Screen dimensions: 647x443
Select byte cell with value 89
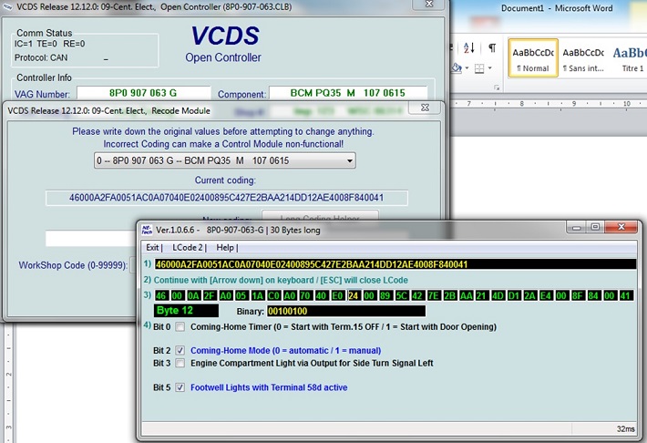385,295
